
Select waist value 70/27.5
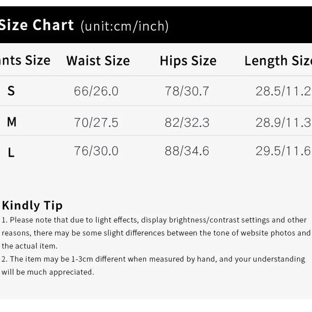tap(96, 123)
